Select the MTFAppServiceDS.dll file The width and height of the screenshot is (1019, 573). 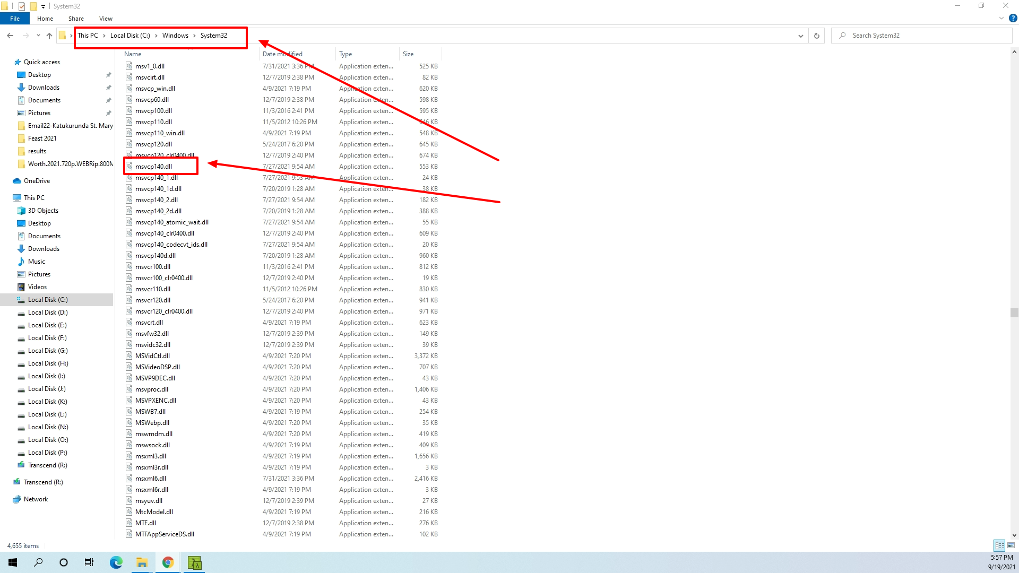(165, 534)
